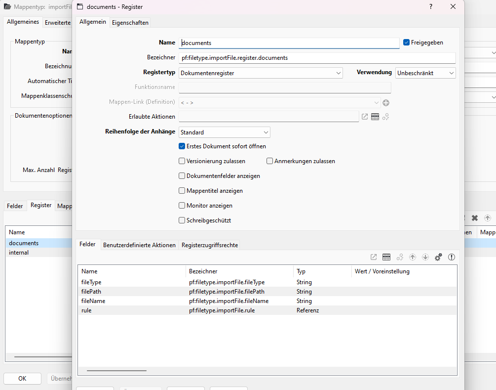Select internal row in Mappentyp register list

(39, 253)
